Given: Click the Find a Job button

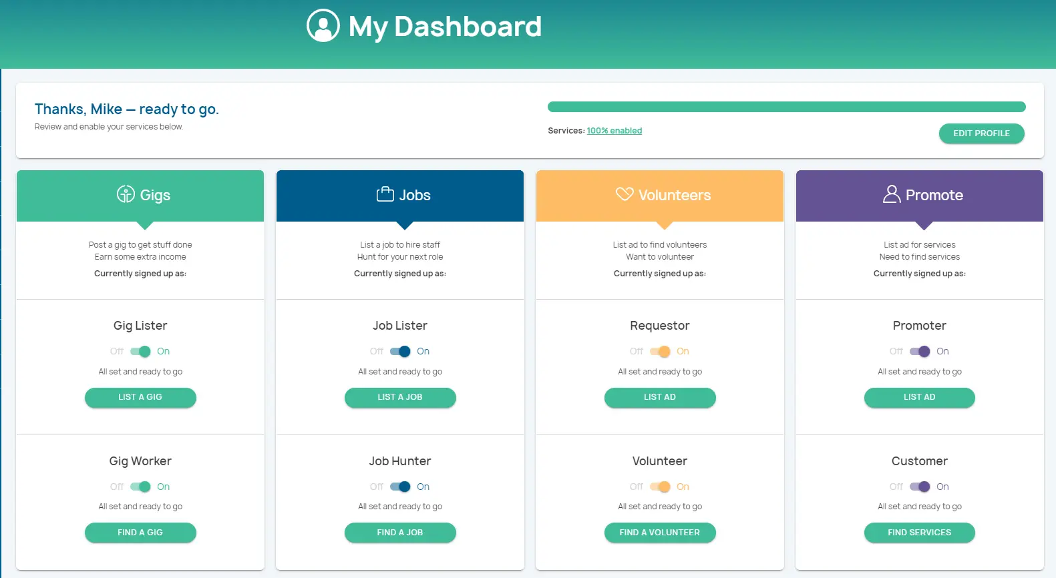Looking at the screenshot, I should 400,533.
